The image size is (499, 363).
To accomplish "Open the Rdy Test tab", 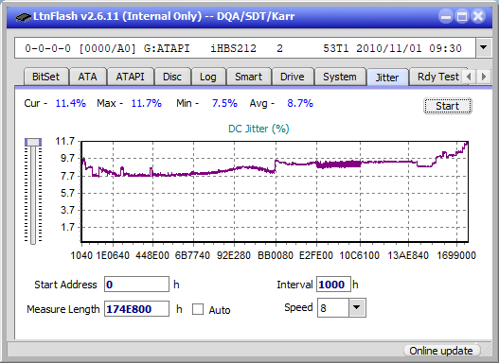I will (x=437, y=77).
